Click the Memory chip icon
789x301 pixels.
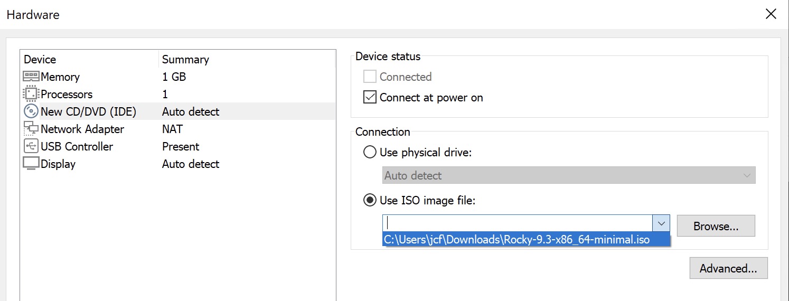click(31, 77)
